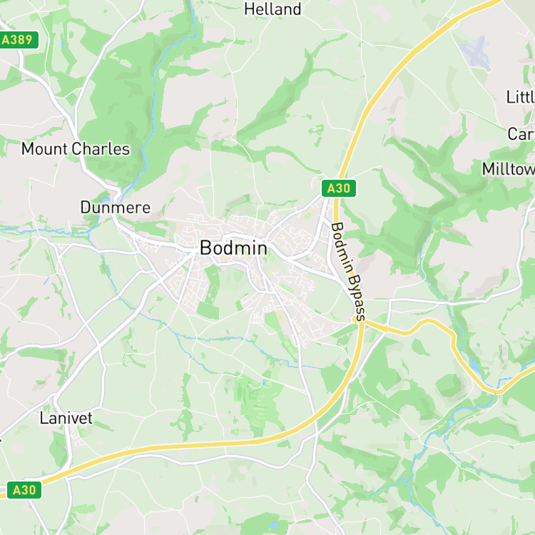Image resolution: width=535 pixels, height=535 pixels.
Task: Click the small blue lake east of bypass
Action: coord(474,365)
